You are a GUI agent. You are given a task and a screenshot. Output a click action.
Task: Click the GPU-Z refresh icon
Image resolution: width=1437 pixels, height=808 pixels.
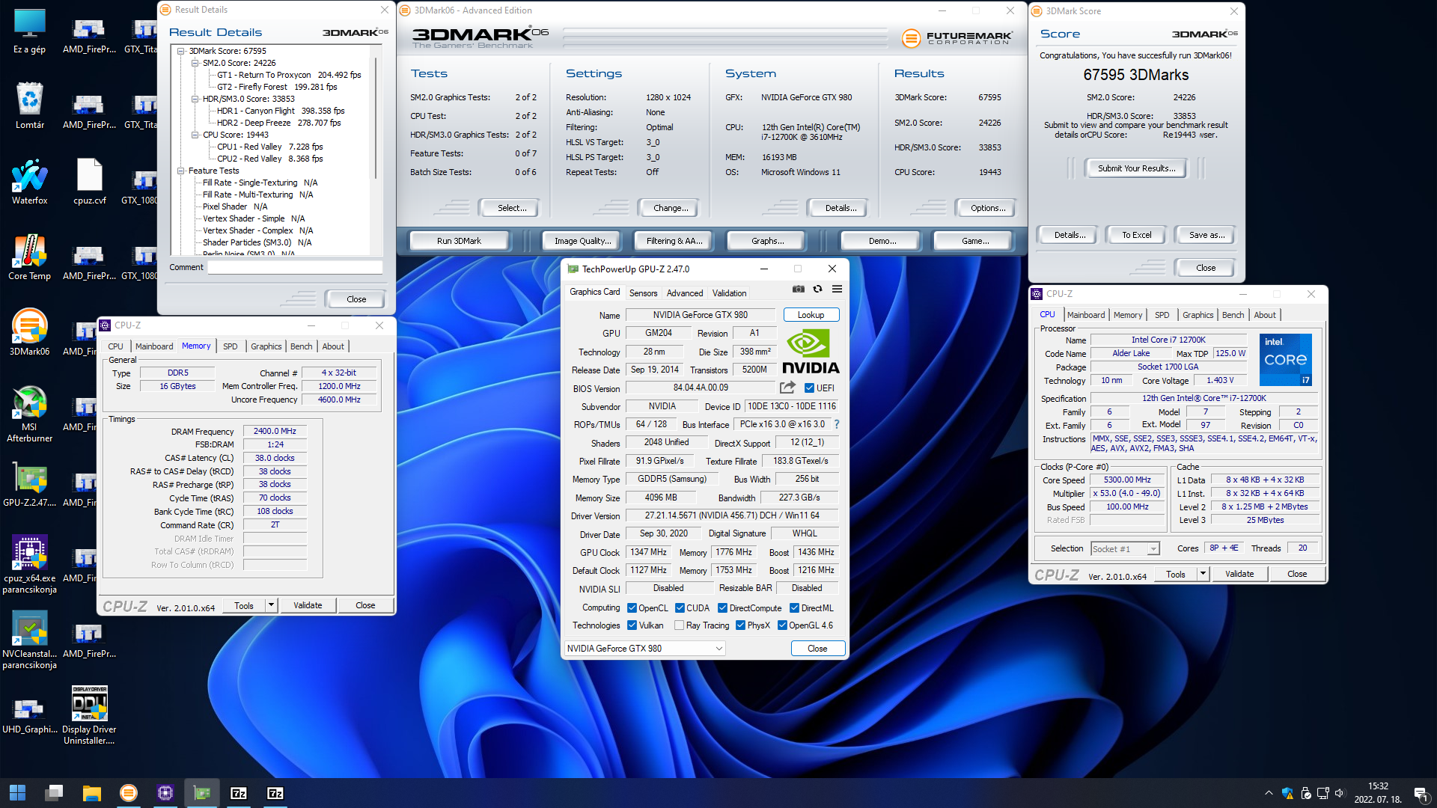(817, 289)
